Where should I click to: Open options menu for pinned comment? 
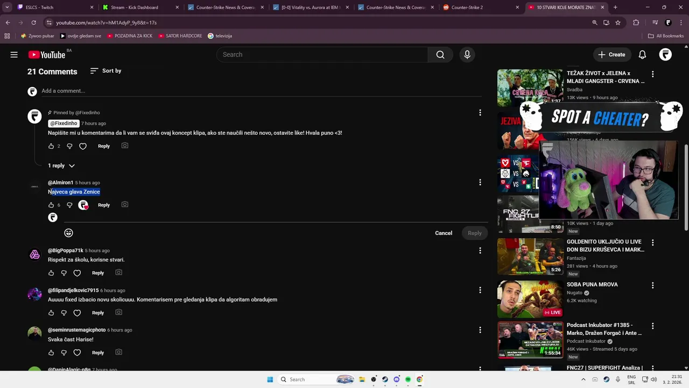click(480, 113)
